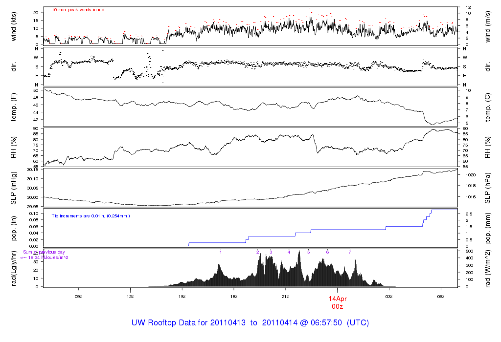Click the 'temp. (F)' axis label

(x=13, y=107)
